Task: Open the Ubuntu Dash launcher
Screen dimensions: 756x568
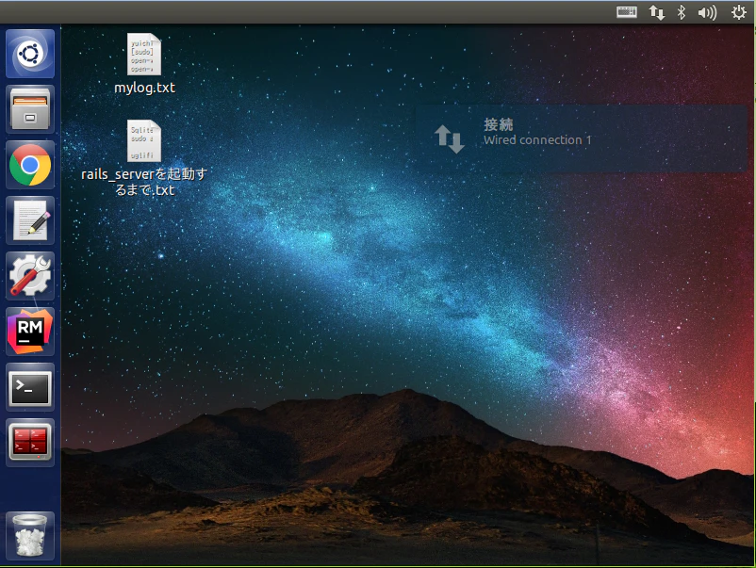Action: 30,54
